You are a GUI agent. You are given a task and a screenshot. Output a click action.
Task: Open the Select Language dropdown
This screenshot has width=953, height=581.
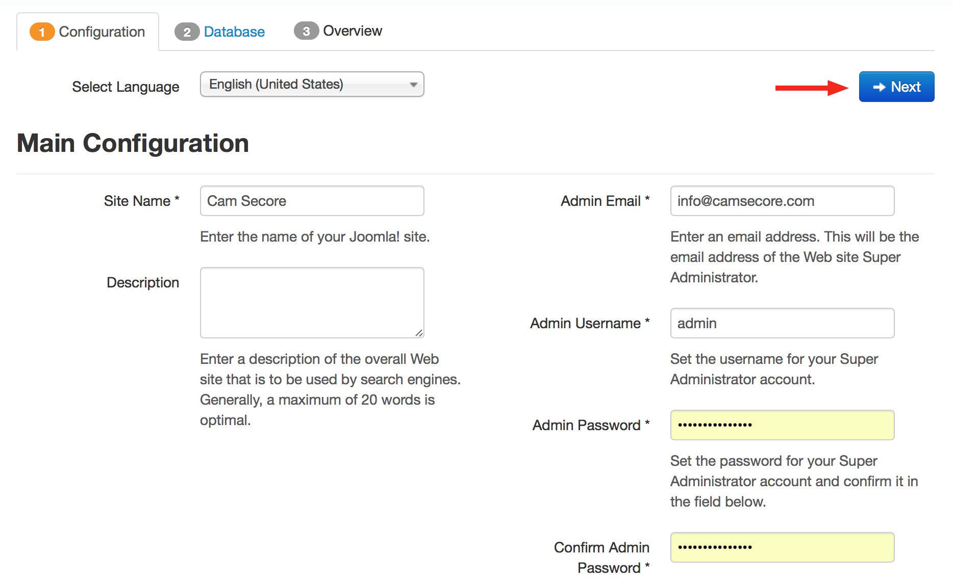pyautogui.click(x=312, y=85)
